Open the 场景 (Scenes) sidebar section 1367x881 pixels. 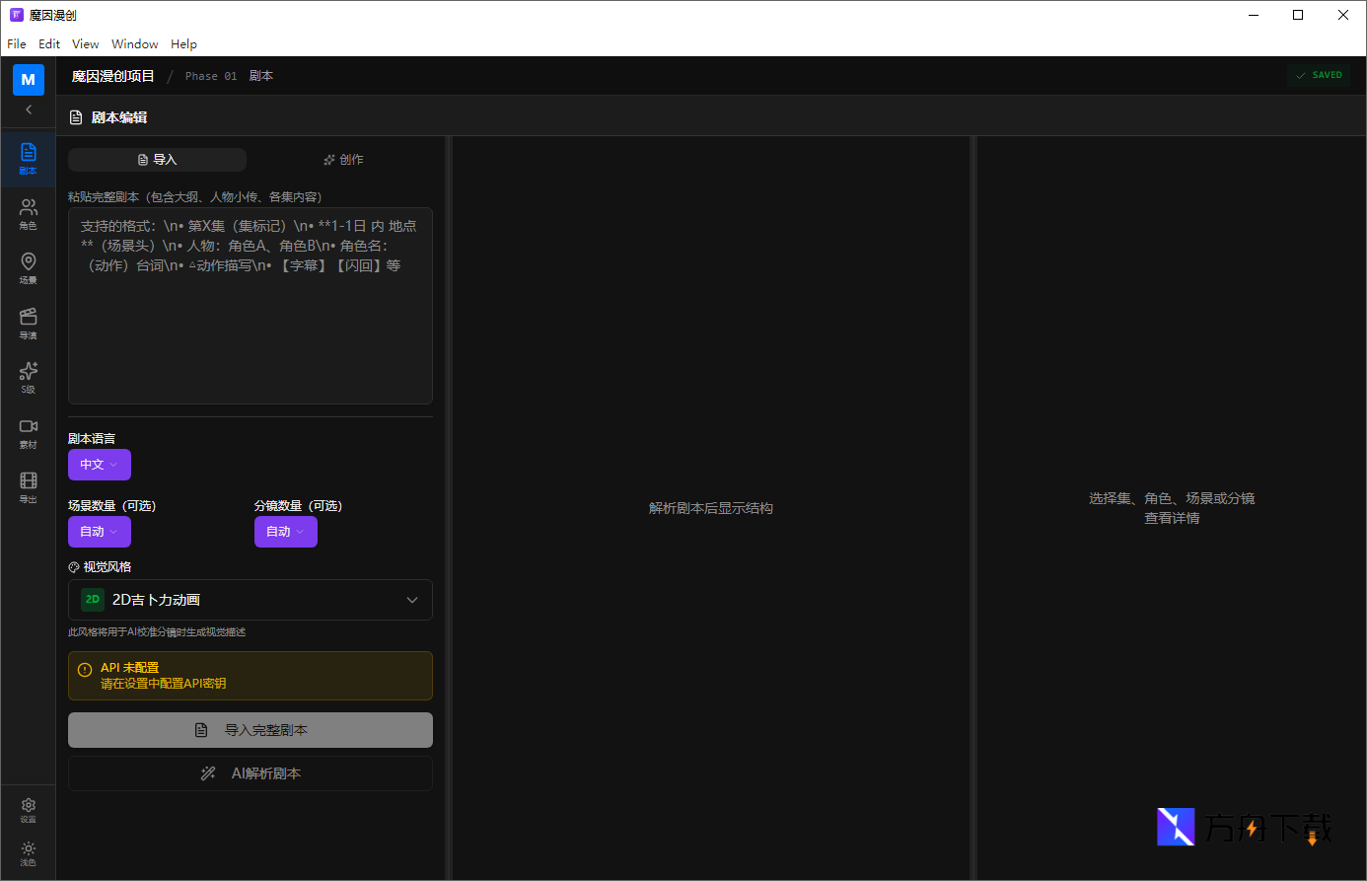tap(28, 267)
